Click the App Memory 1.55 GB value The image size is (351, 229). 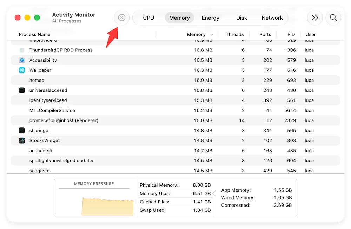tap(283, 190)
